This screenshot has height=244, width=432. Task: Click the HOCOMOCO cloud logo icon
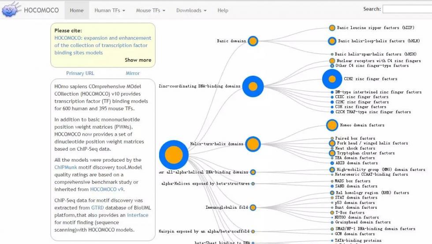pos(11,9)
